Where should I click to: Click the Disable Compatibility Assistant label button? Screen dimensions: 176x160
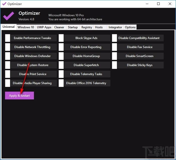tap(140, 38)
